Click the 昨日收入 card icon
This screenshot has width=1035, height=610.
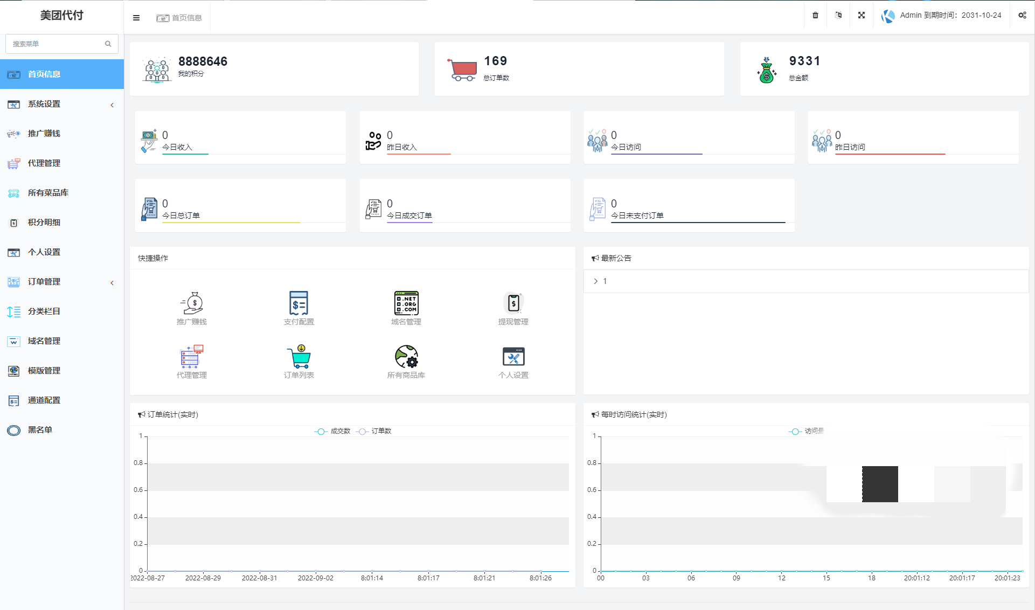click(x=373, y=141)
